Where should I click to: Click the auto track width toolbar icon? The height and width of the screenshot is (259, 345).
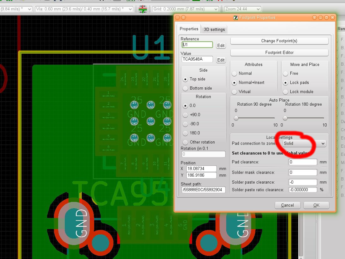(x=142, y=9)
